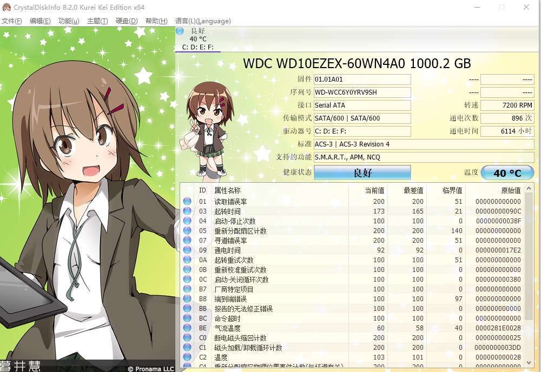Click the 支持的功能 field S.M.A.R.T., APM, NCQ

(x=424, y=157)
